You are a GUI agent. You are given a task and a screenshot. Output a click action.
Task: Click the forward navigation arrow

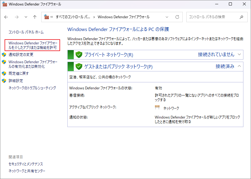pyautogui.click(x=16, y=17)
